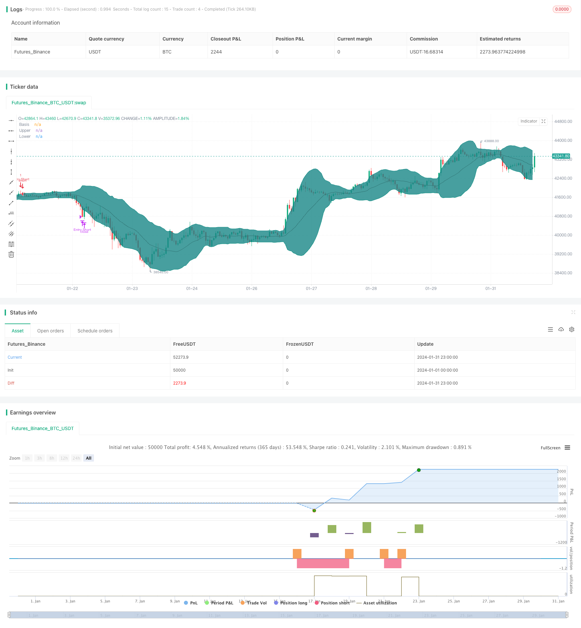The image size is (581, 628).
Task: Open the settings gear in Status info
Action: [572, 329]
